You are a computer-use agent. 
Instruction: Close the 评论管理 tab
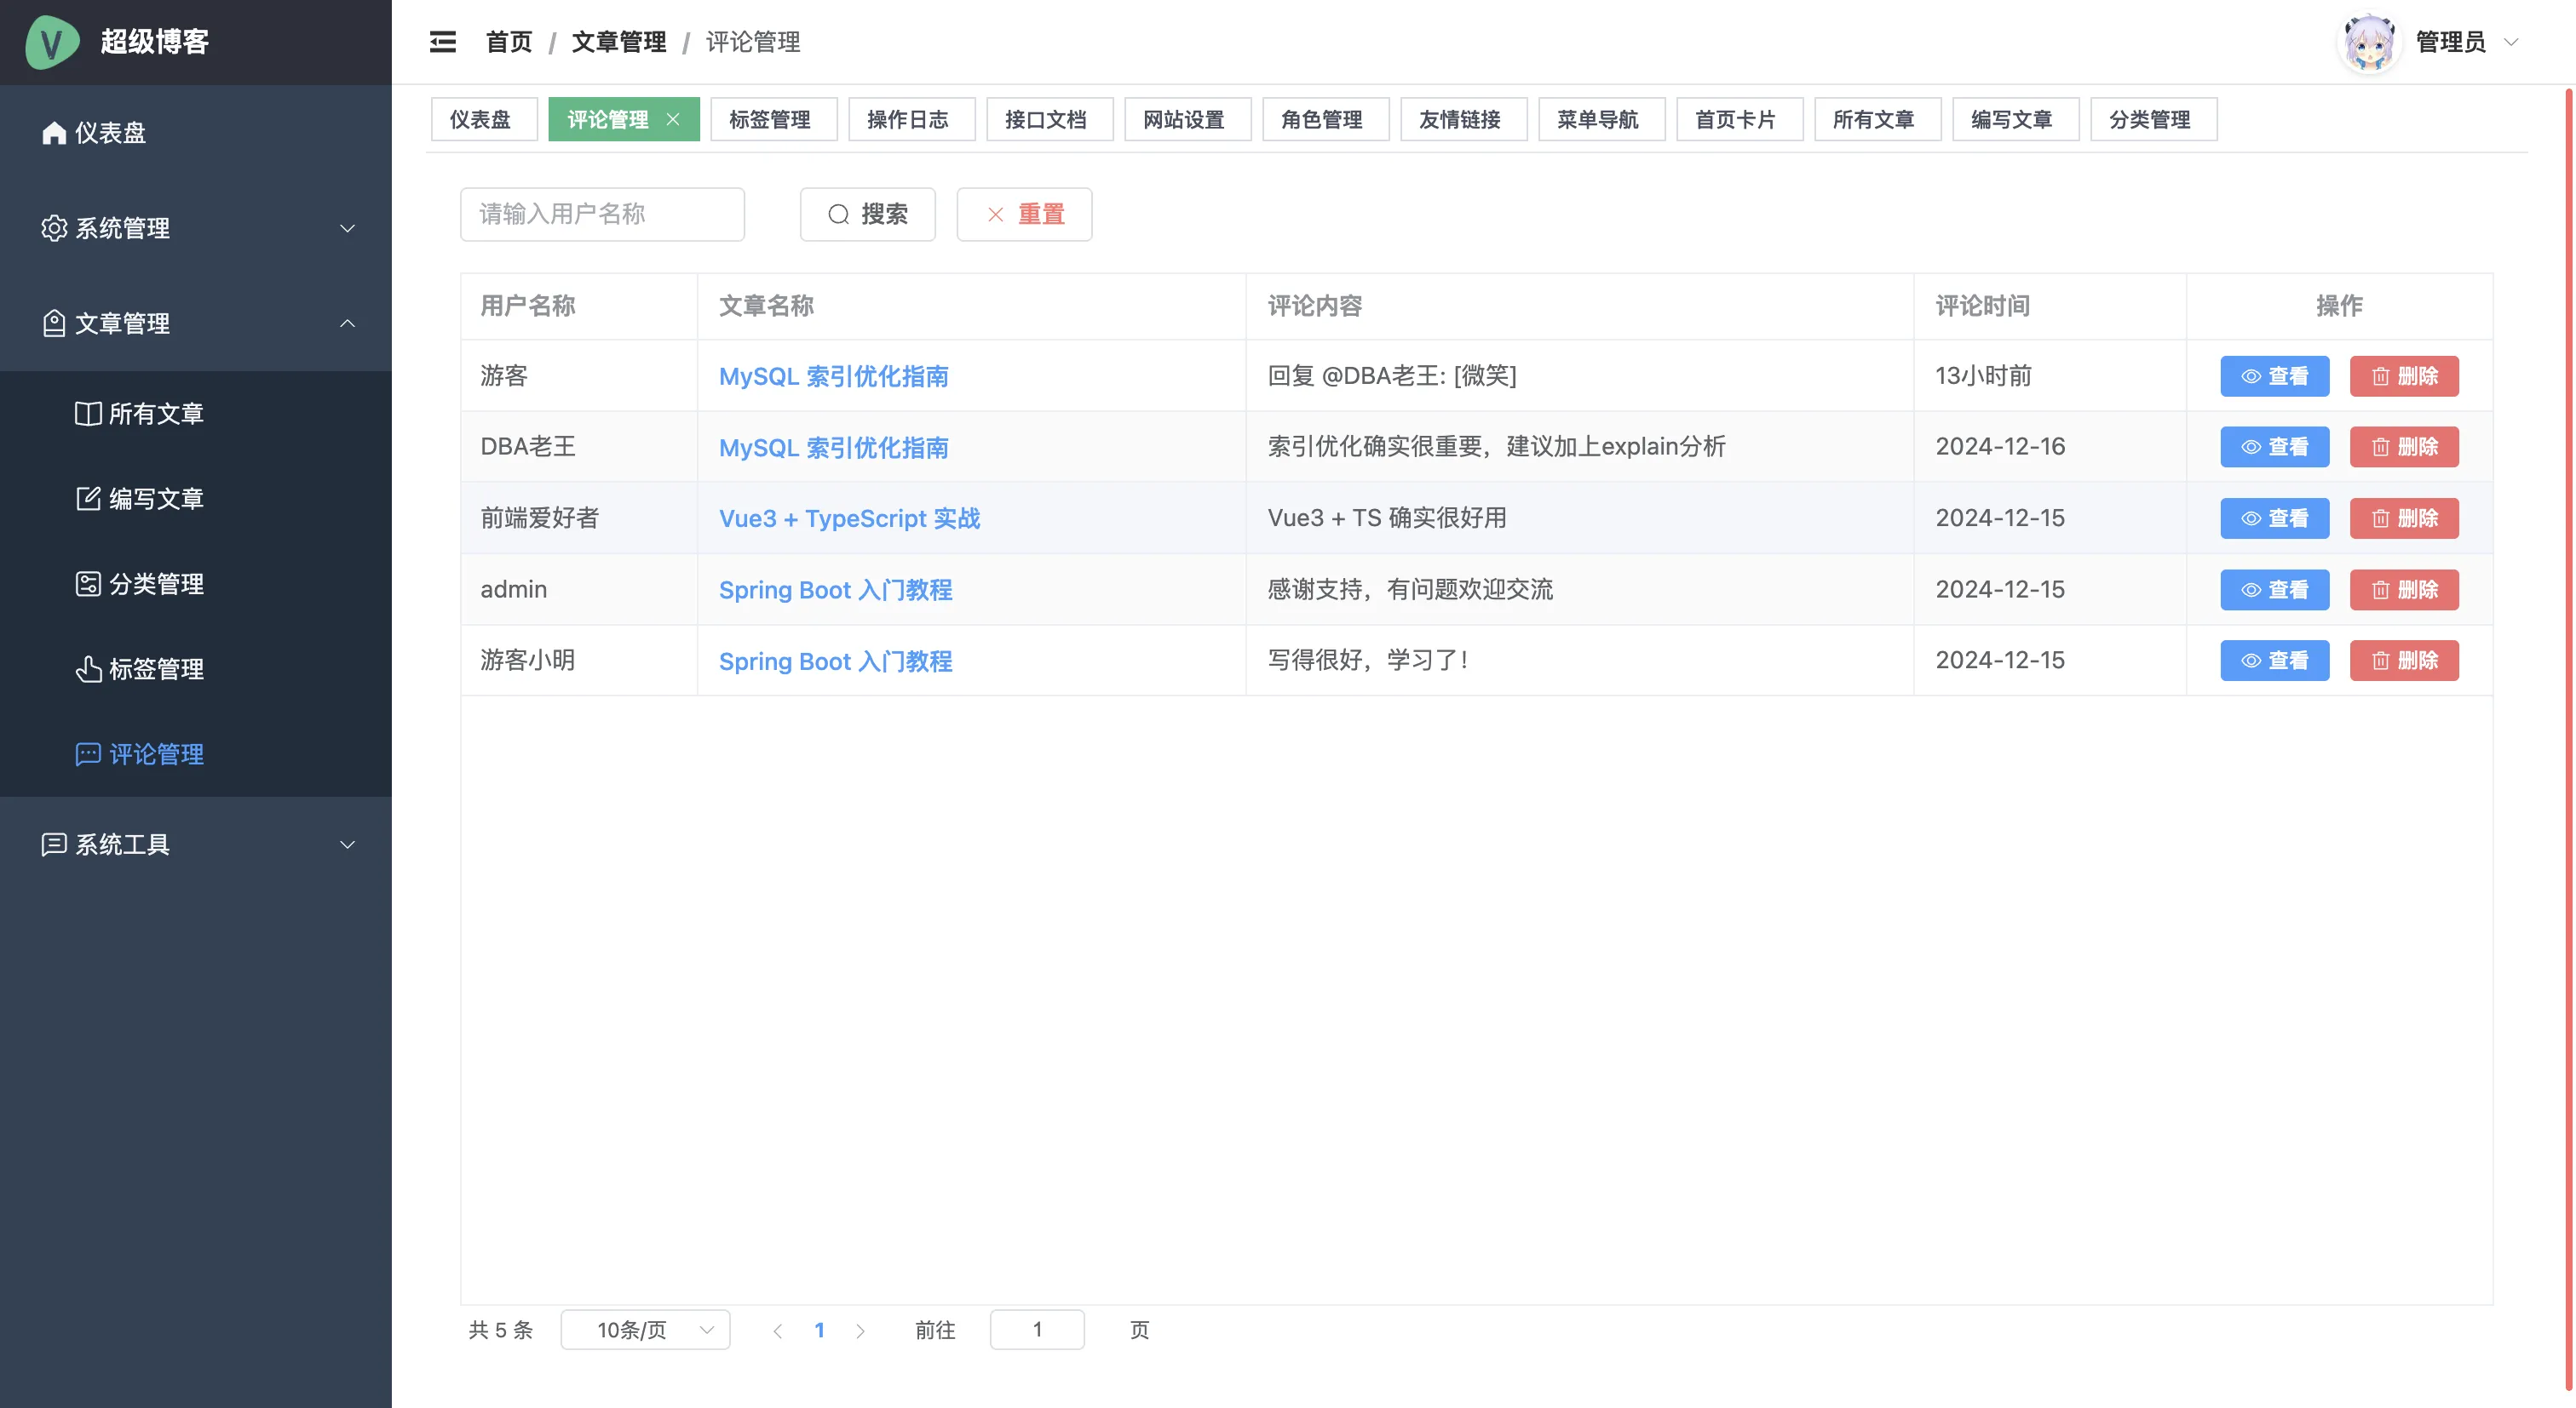(x=673, y=119)
